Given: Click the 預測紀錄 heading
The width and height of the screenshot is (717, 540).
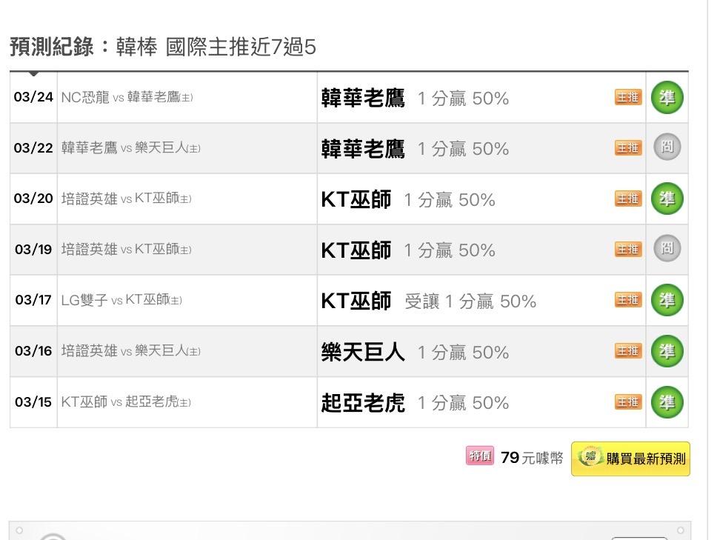Looking at the screenshot, I should point(52,47).
